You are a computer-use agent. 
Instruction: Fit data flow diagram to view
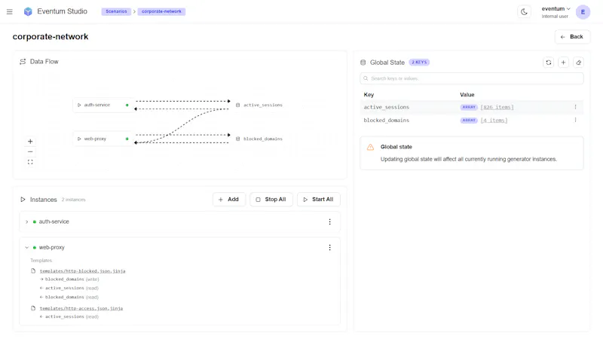(x=30, y=162)
